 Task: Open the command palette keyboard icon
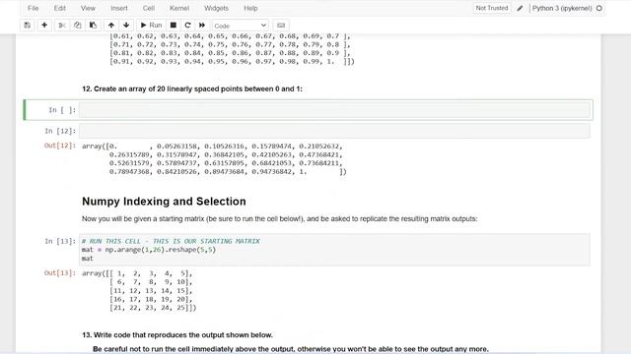[281, 26]
